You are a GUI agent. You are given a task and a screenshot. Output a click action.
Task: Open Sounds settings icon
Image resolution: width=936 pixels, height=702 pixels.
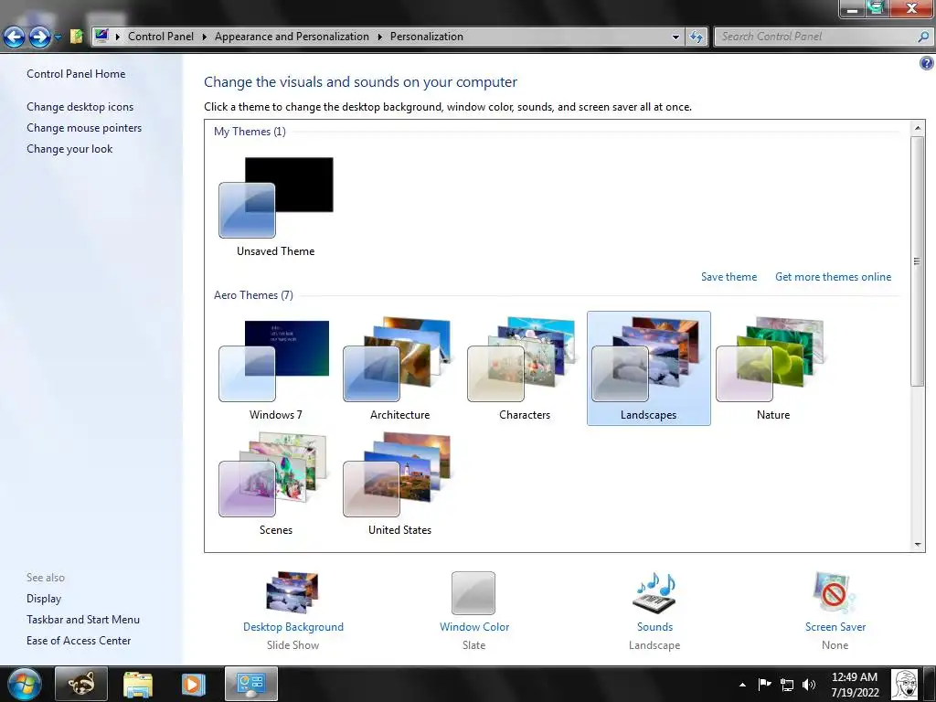point(654,592)
